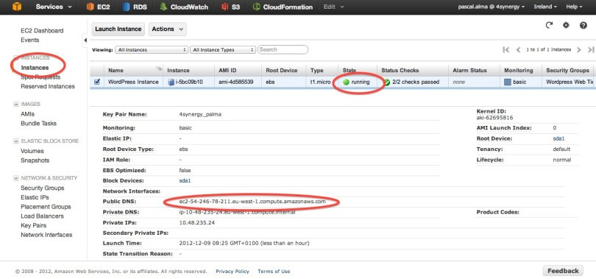
Task: Open Snapshots in sidebar
Action: tap(35, 160)
